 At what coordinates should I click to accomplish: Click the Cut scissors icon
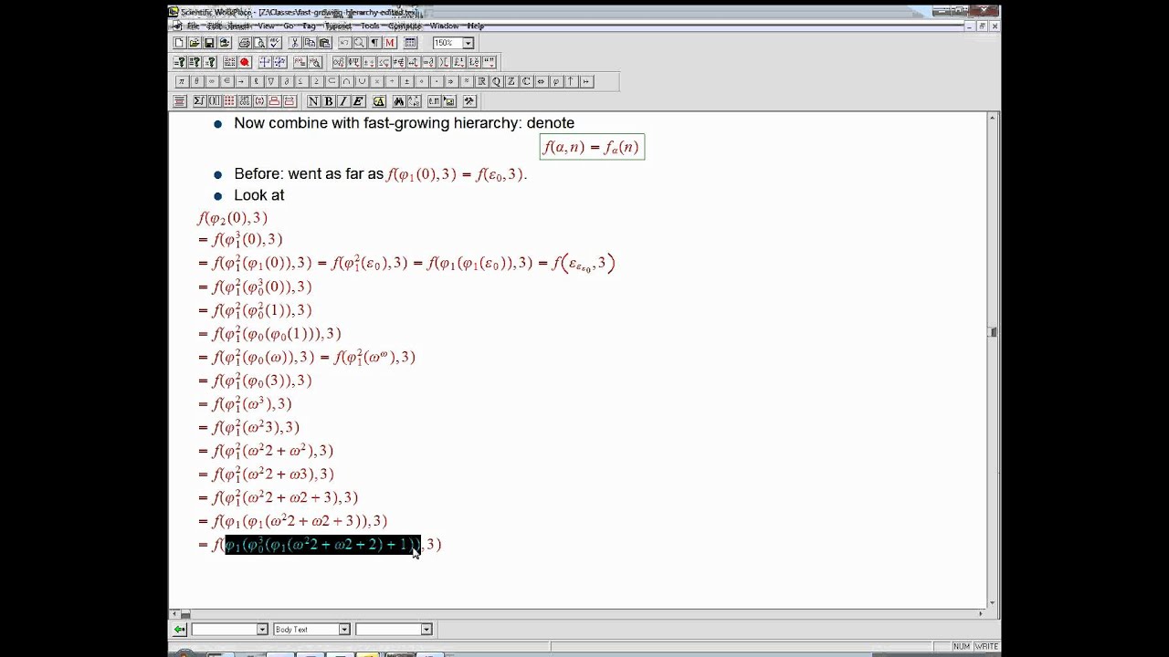coord(294,43)
